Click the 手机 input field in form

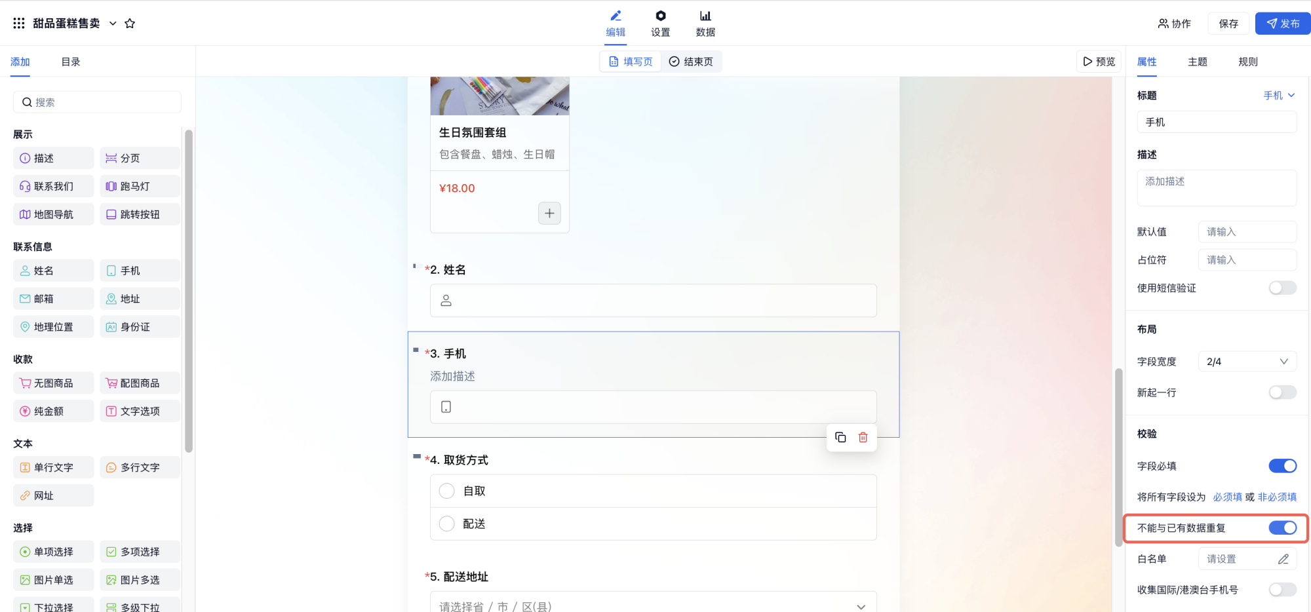tap(654, 407)
